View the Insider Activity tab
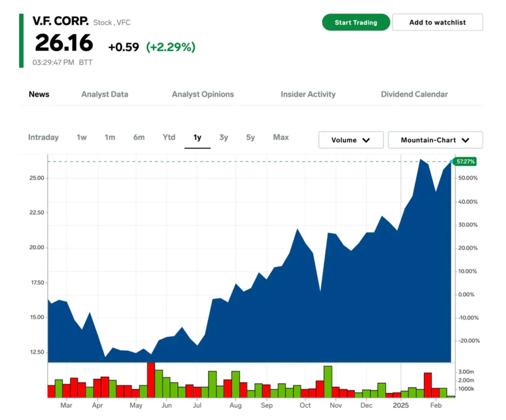This screenshot has height=420, width=506. (x=308, y=94)
